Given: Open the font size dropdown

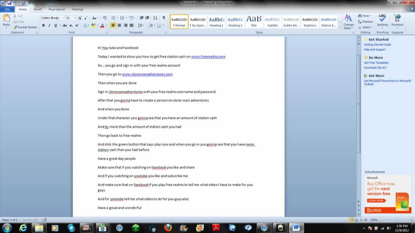Looking at the screenshot, I should [x=75, y=18].
